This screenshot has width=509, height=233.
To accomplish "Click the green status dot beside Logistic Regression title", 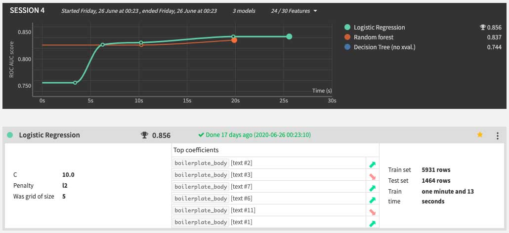I will tap(10, 135).
